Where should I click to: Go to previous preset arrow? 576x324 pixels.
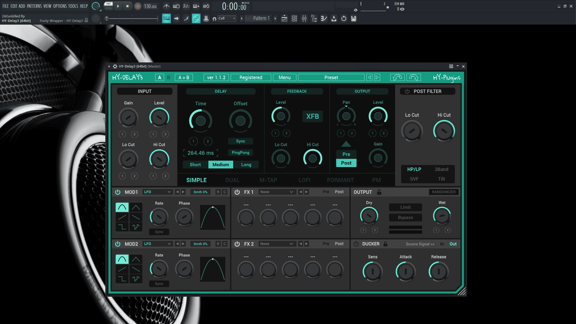369,77
